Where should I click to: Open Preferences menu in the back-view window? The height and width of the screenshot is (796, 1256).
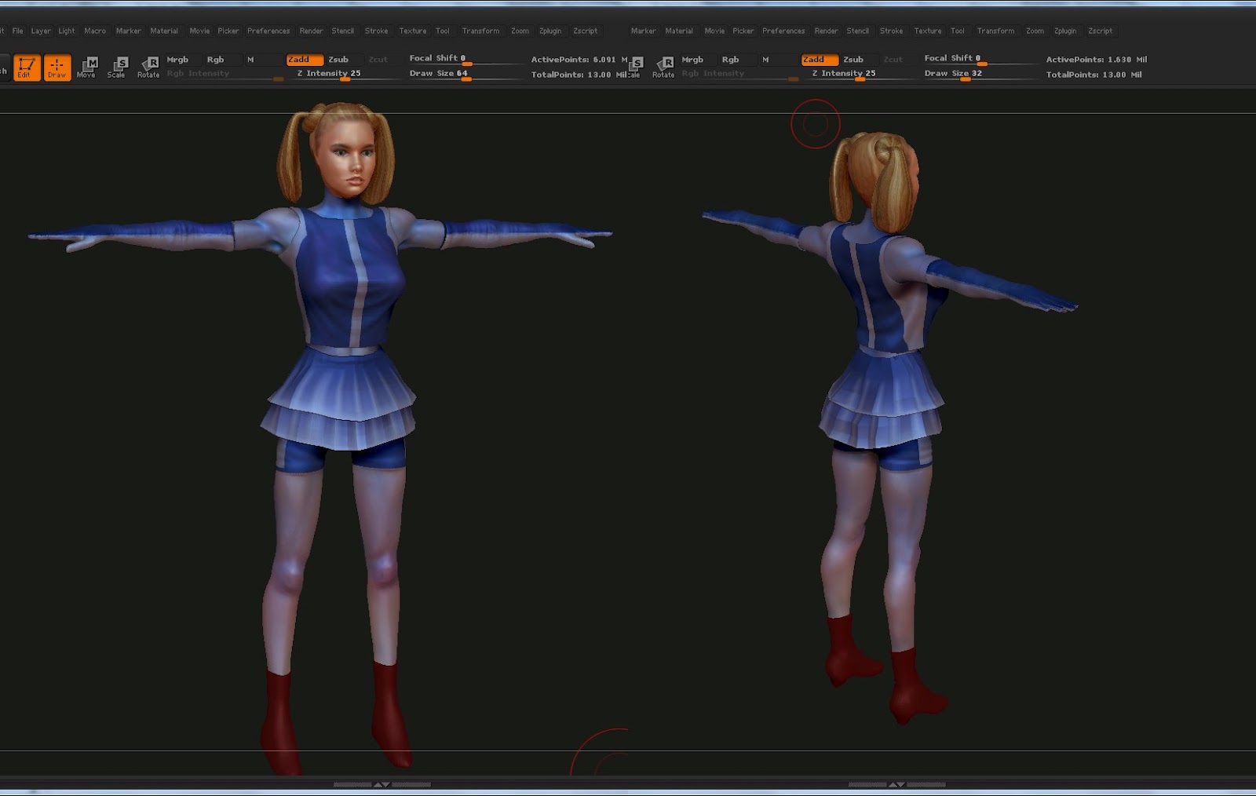783,31
